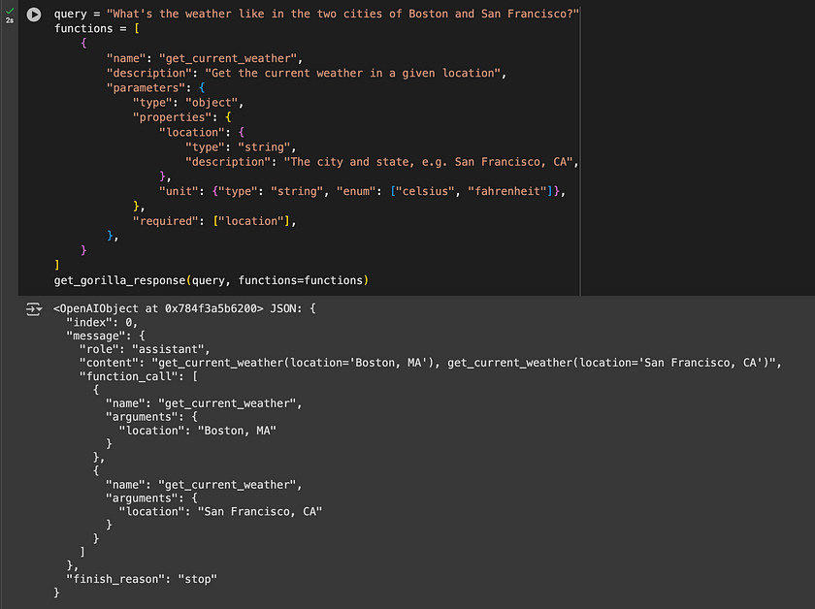Viewport: 815px width, 609px height.
Task: Click the "finish_reason": "stop" output line
Action: pos(142,579)
